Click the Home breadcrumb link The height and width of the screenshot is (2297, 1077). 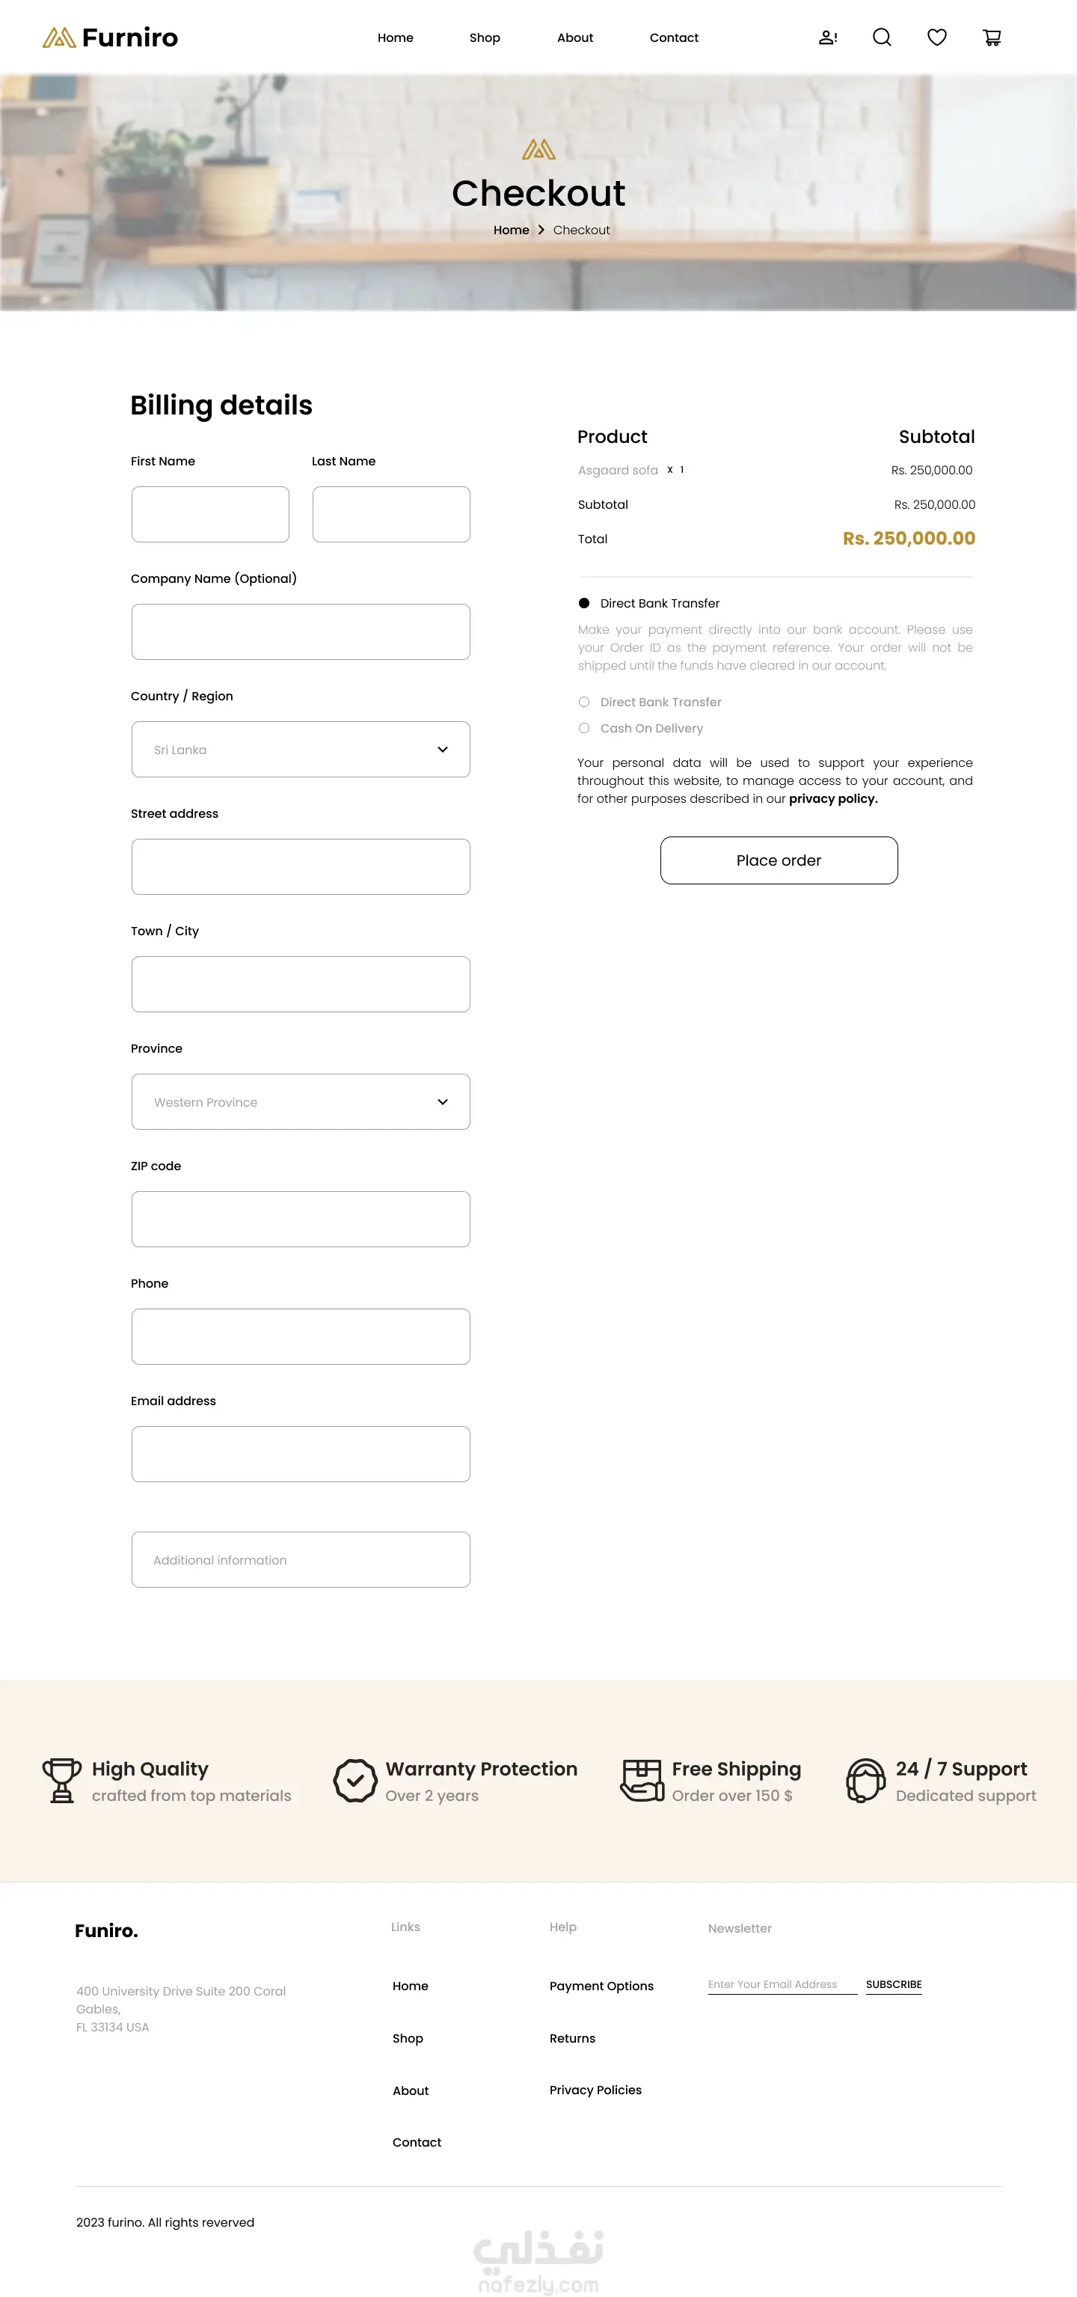click(x=511, y=230)
